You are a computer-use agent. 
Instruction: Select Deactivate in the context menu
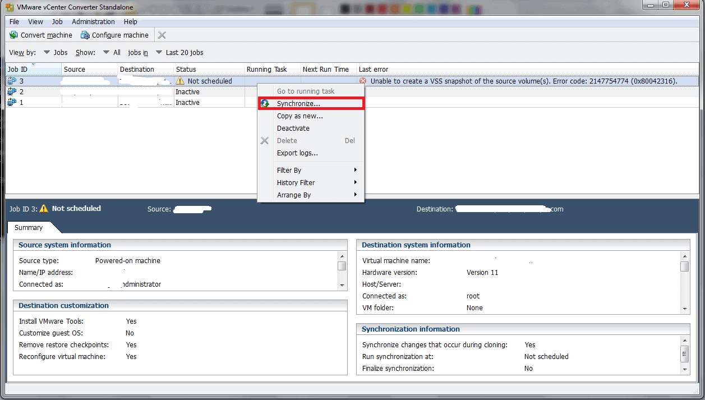coord(311,128)
